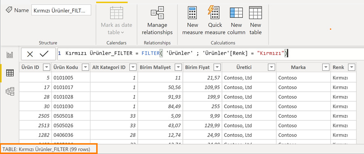The width and height of the screenshot is (364, 154).
Task: Click cell with Ürün Kodu 0406036
Action: pos(71,135)
